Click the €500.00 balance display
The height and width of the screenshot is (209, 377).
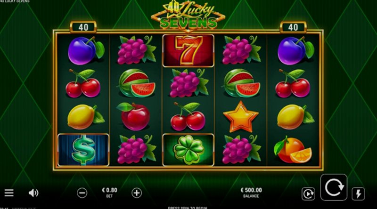[x=251, y=190]
